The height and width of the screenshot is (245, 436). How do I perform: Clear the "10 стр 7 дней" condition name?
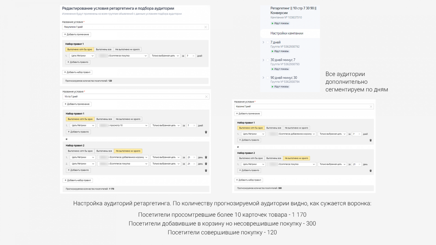pos(206,97)
